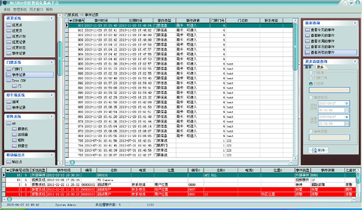Open 巡更点 item in patrol system panel
362x210 pixels.
pyautogui.click(x=18, y=24)
